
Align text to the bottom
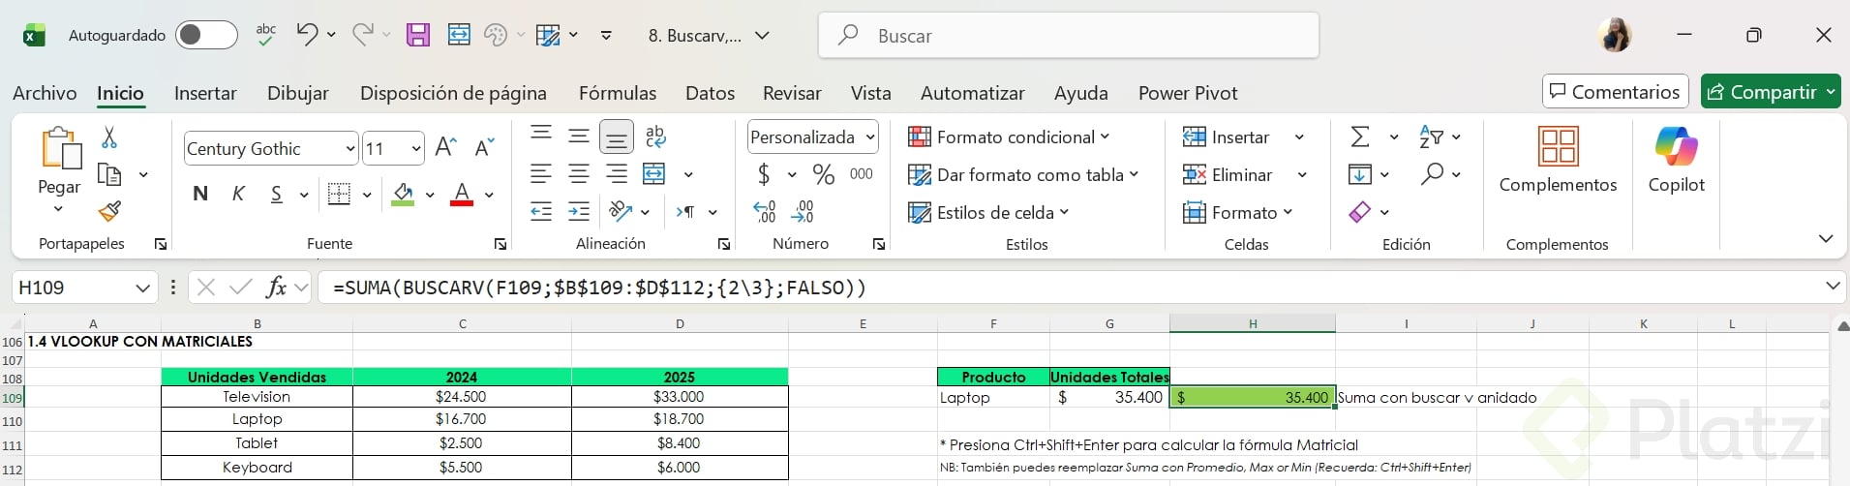tap(617, 137)
